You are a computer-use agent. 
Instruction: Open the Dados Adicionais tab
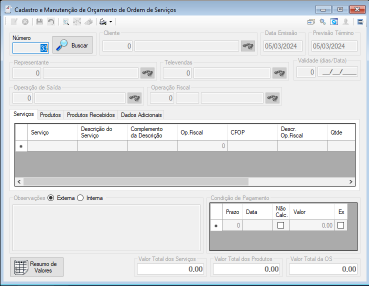[x=141, y=115]
